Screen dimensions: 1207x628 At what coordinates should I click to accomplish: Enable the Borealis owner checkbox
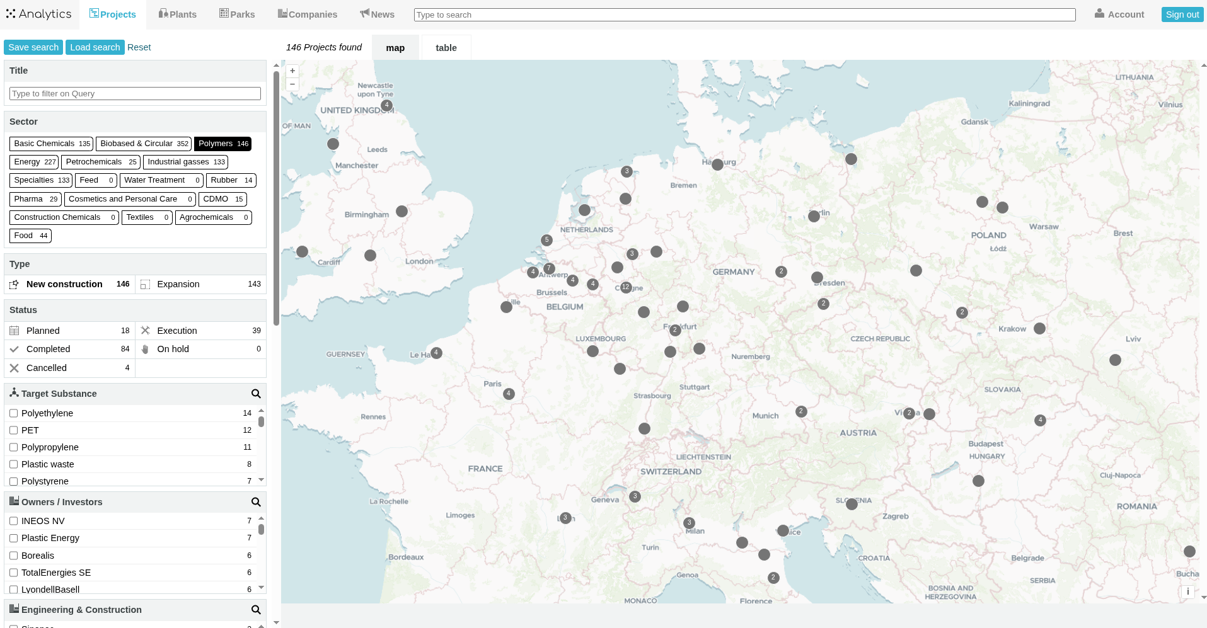point(13,556)
